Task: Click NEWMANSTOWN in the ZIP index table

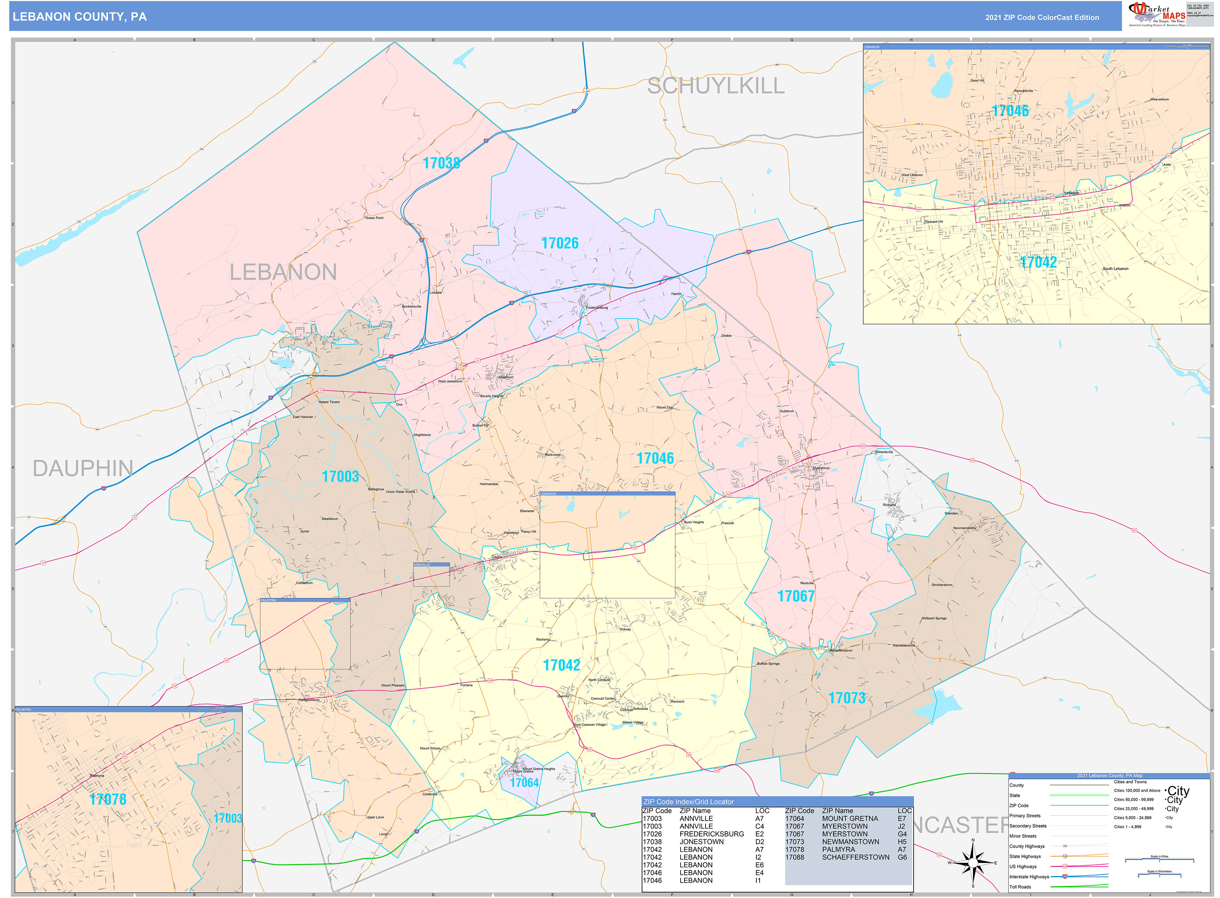Action: point(850,841)
